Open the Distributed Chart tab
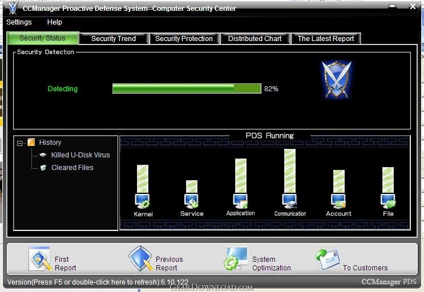The width and height of the screenshot is (424, 292). click(x=255, y=39)
